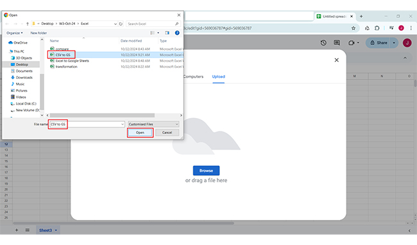Select Documents in navigation pane
This screenshot has height=245, width=417.
pyautogui.click(x=22, y=71)
